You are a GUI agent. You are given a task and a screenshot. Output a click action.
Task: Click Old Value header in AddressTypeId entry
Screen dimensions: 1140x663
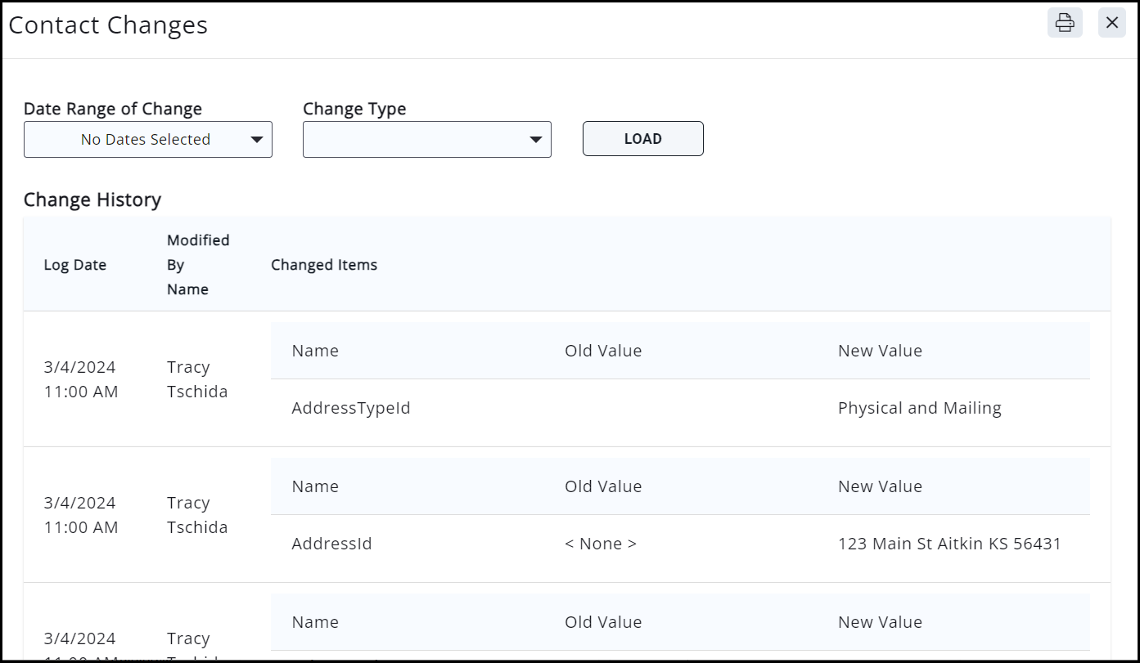pos(602,351)
